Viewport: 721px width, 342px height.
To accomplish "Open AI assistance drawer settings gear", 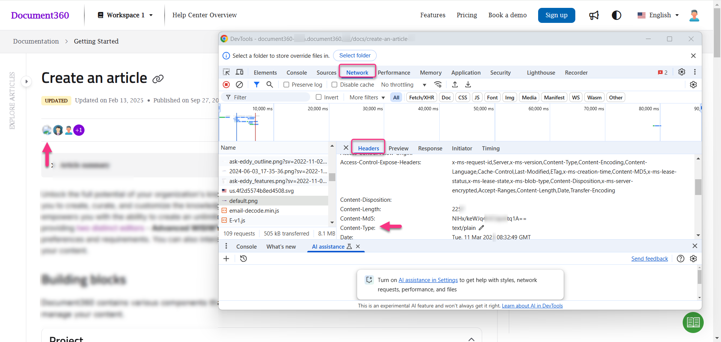I will [x=693, y=258].
